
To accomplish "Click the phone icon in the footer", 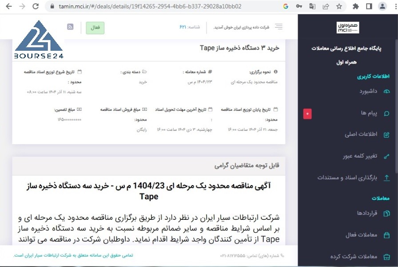I will click(282, 255).
